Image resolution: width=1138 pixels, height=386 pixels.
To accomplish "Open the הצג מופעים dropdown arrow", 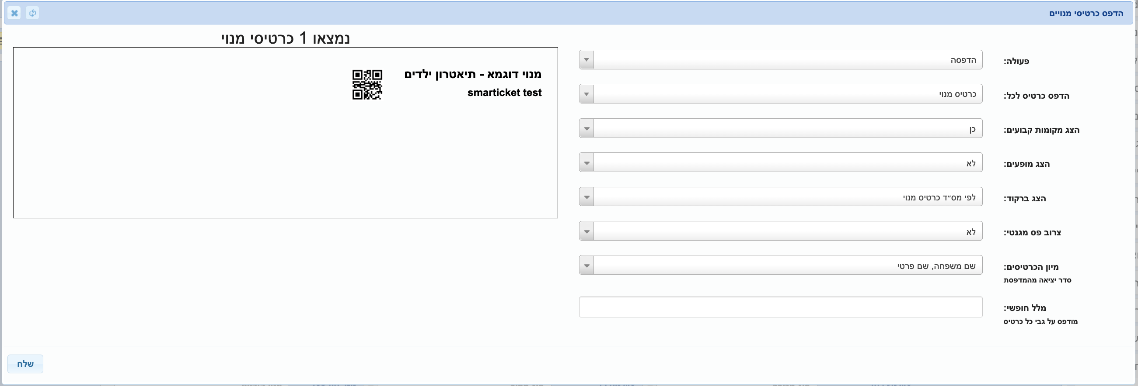I will 586,163.
